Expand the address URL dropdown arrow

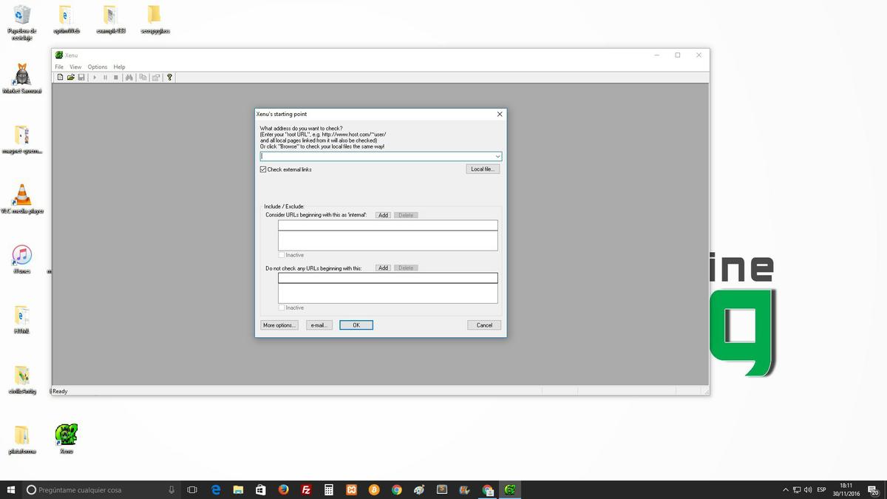[497, 157]
